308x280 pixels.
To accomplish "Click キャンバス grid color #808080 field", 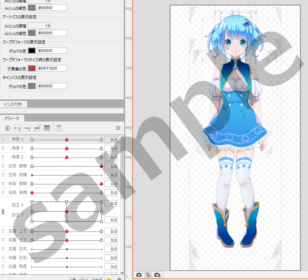I will click(x=52, y=86).
